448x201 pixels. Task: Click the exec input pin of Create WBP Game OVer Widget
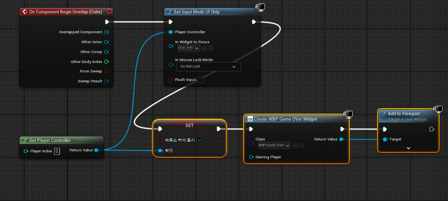pyautogui.click(x=251, y=129)
